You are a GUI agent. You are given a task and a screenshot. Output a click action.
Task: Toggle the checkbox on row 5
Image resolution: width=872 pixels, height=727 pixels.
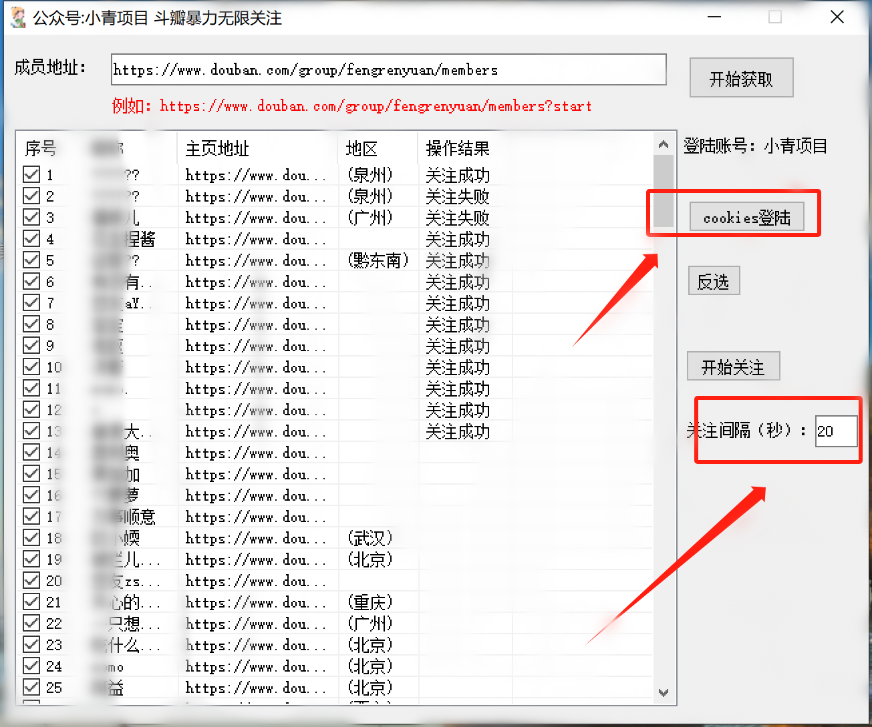31,260
